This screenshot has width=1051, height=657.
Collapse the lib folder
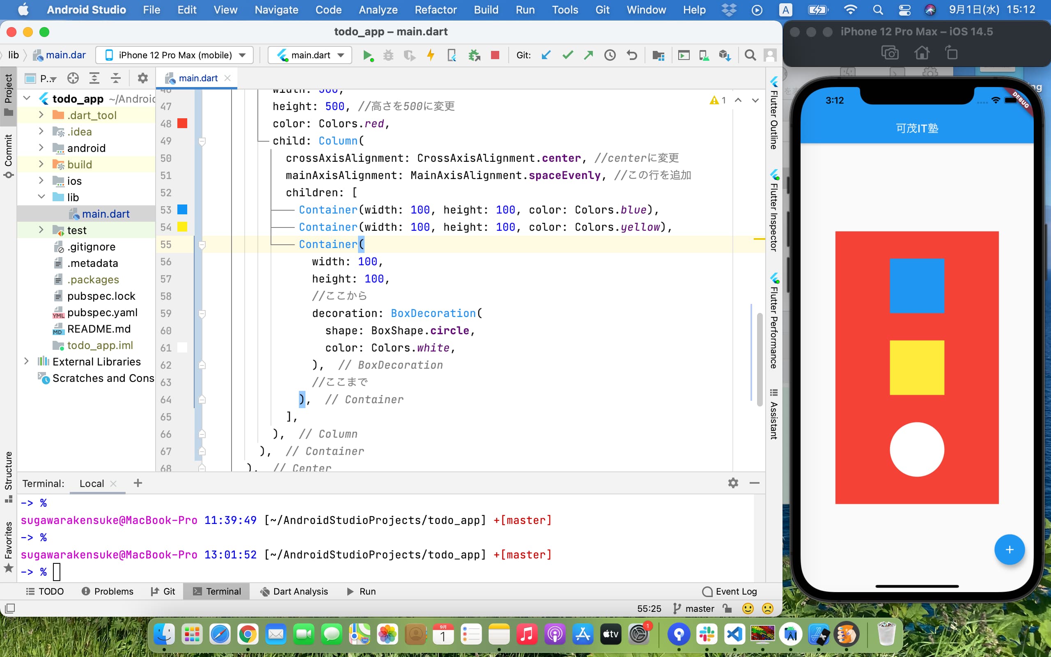coord(41,197)
